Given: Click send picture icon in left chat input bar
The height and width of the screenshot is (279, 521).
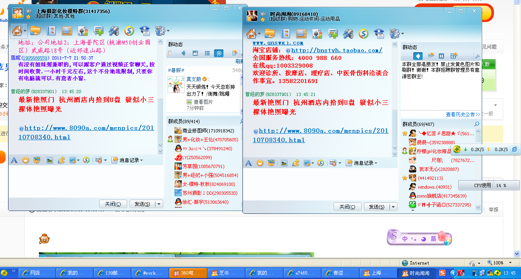Looking at the screenshot, I should tap(49, 160).
